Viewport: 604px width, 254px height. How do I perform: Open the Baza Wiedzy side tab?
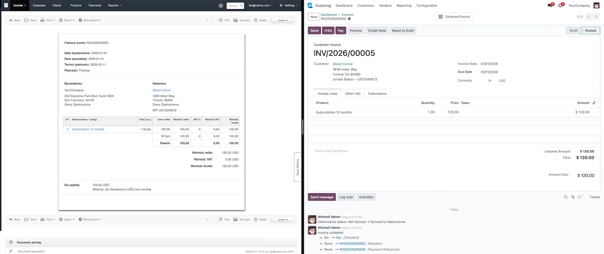point(297,167)
